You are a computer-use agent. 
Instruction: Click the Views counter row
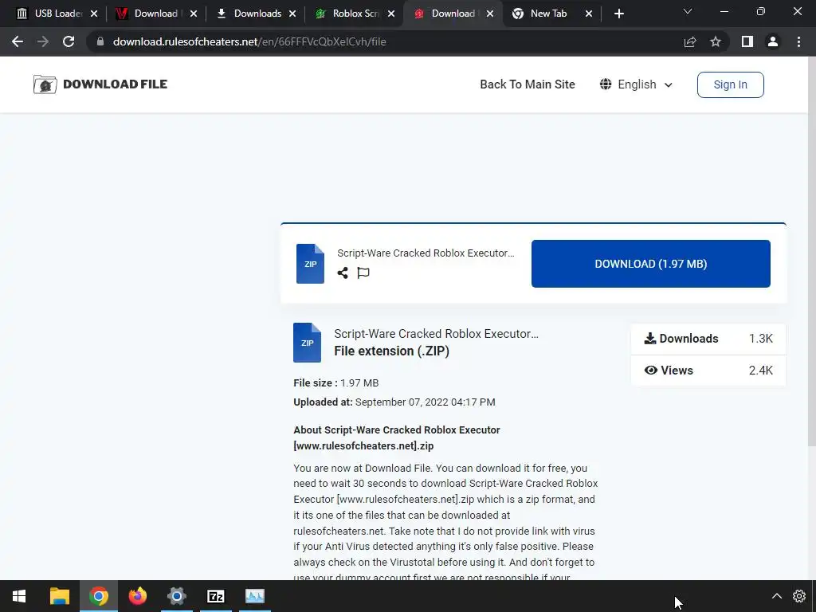click(x=708, y=371)
